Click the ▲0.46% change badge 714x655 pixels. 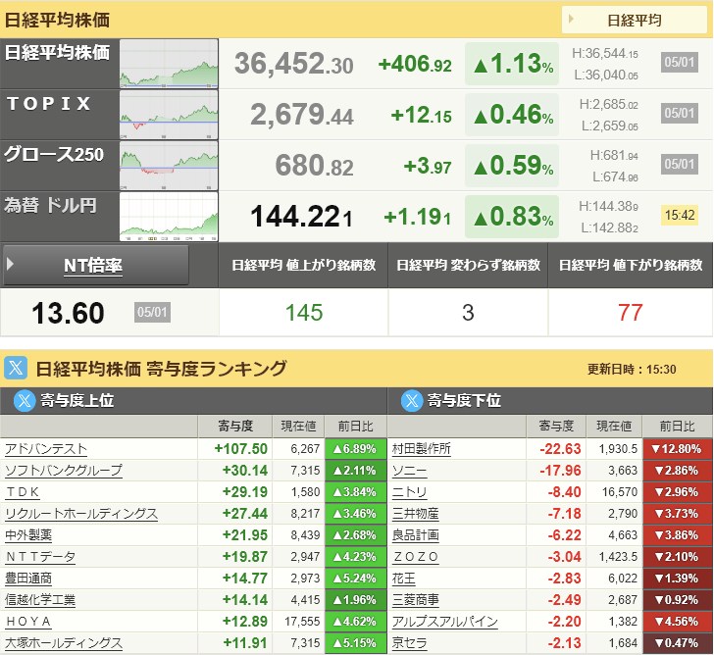(x=512, y=115)
